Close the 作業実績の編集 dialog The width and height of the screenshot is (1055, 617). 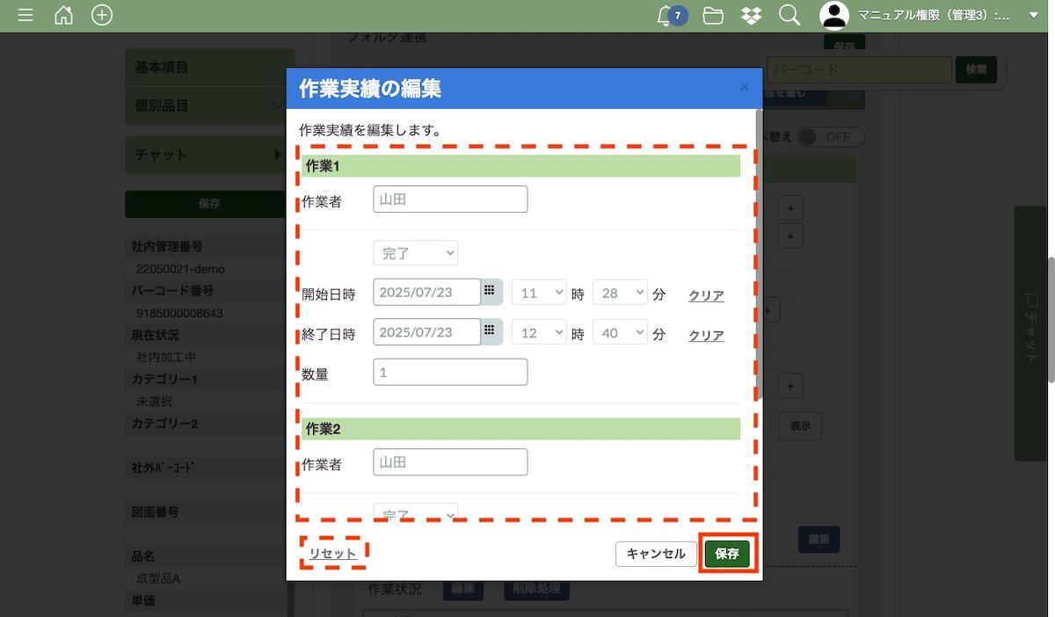[744, 87]
